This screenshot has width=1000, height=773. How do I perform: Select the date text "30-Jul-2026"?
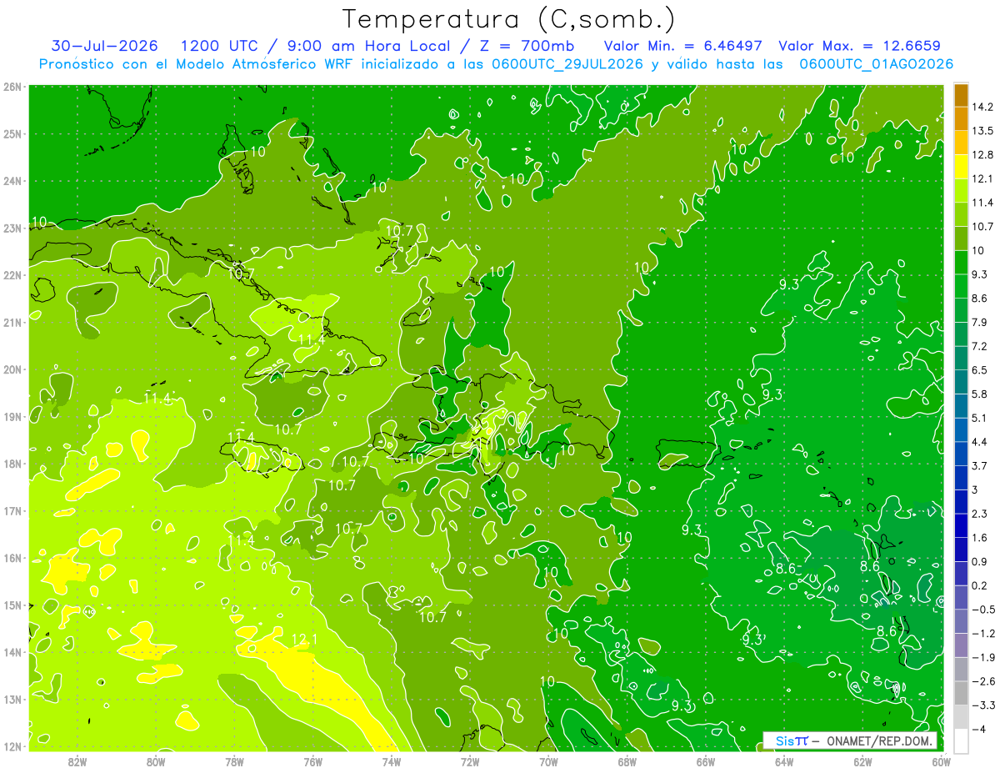[104, 45]
